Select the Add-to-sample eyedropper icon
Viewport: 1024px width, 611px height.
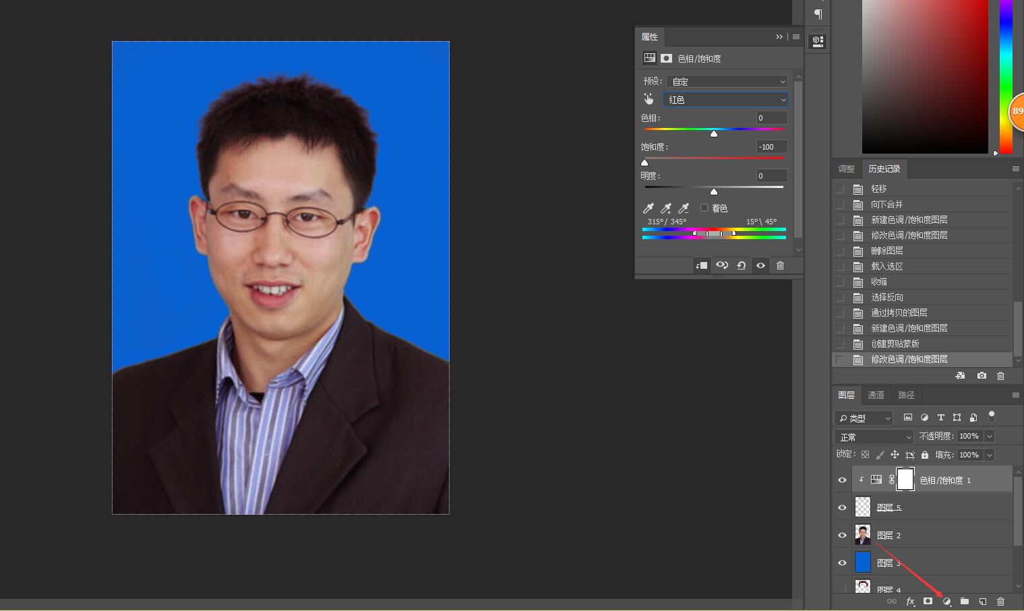tap(665, 208)
